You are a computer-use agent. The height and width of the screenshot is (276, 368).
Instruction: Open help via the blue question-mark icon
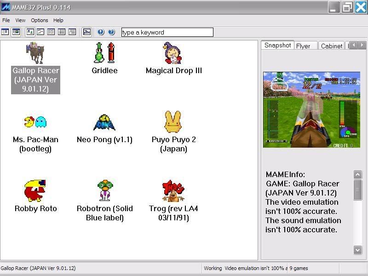pos(111,32)
